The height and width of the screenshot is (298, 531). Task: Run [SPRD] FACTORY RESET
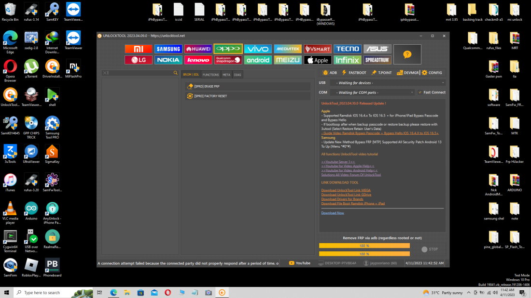pos(248,96)
